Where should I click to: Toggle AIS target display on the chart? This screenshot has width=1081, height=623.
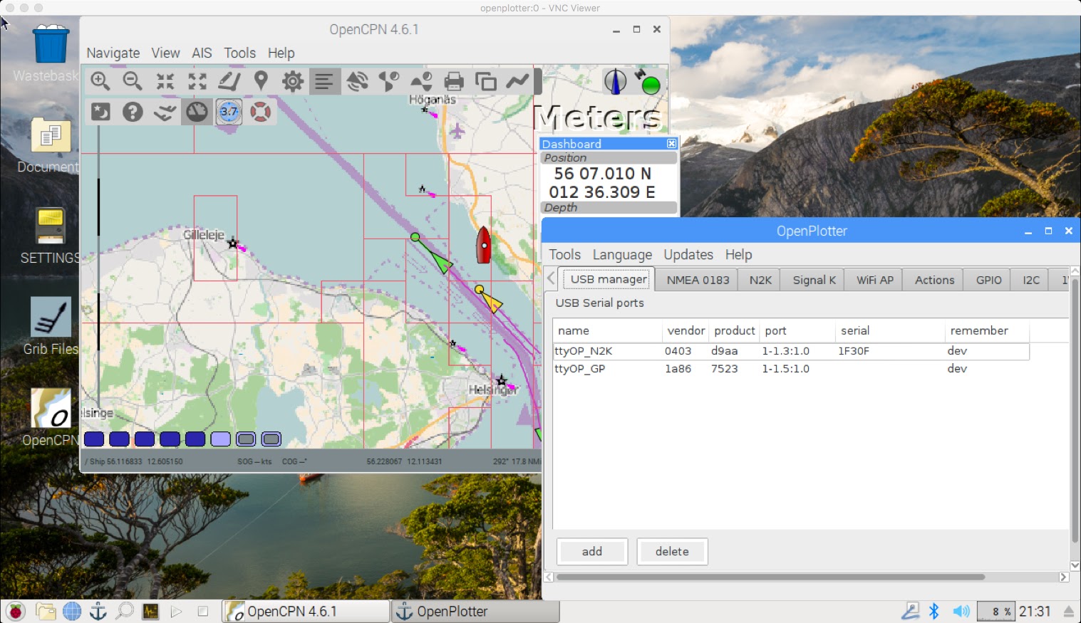pyautogui.click(x=358, y=80)
